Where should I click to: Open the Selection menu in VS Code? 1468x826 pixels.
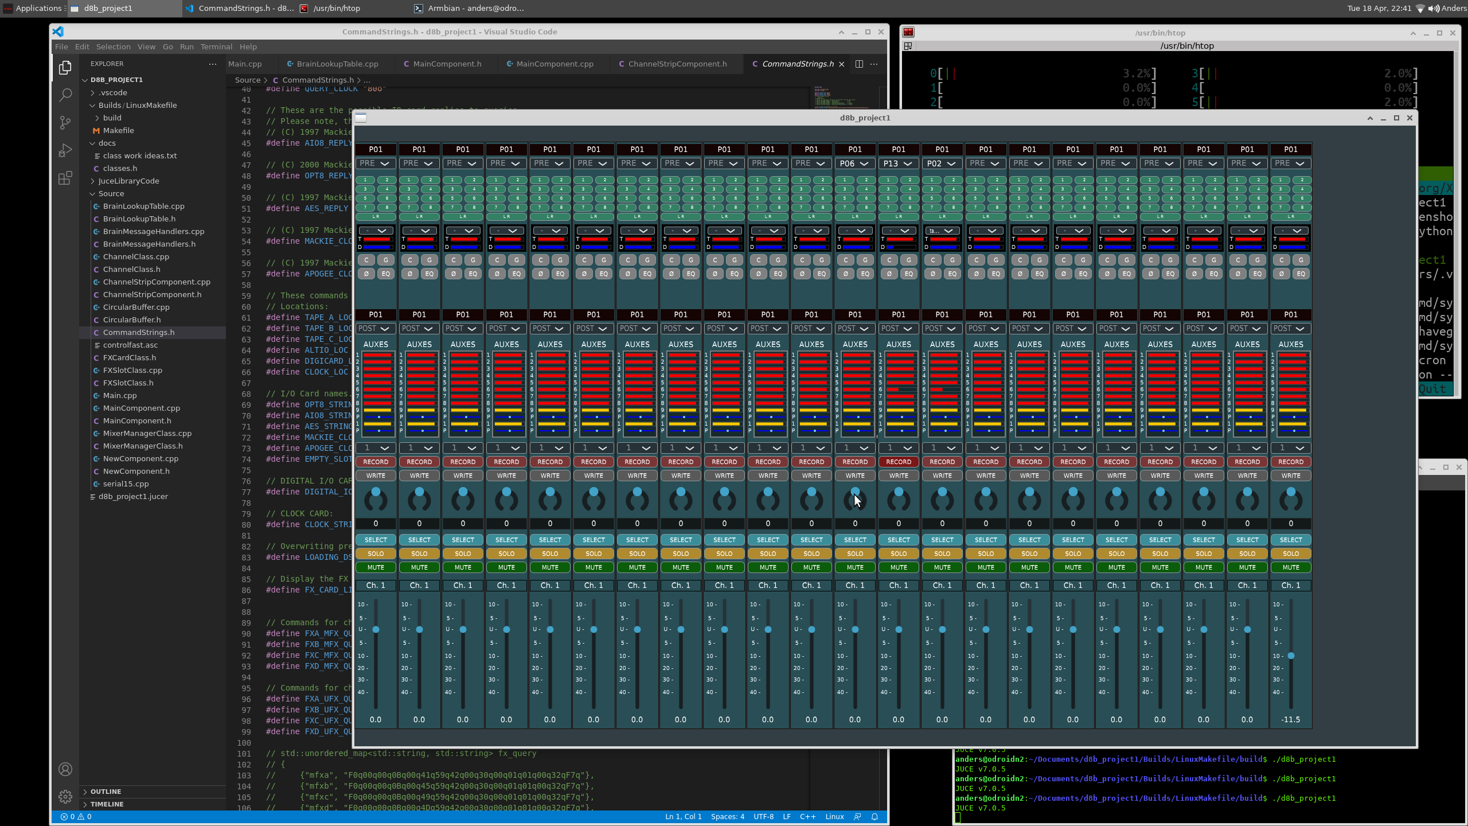tap(113, 46)
